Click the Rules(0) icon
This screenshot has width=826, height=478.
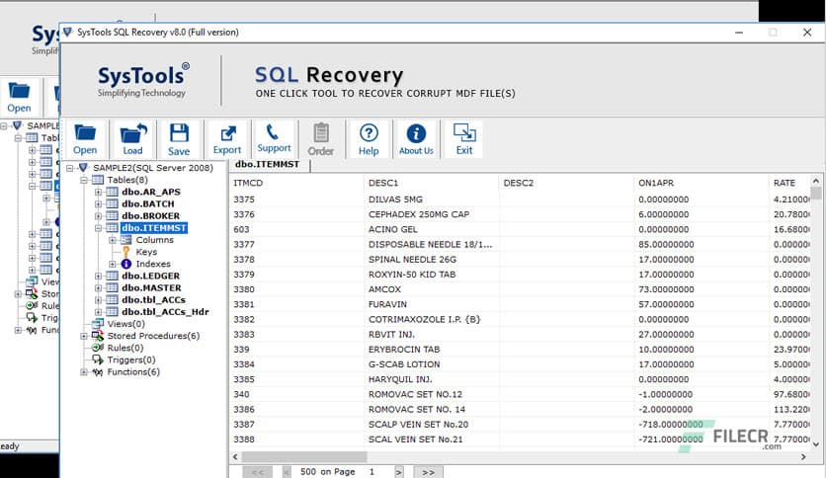[x=98, y=348]
